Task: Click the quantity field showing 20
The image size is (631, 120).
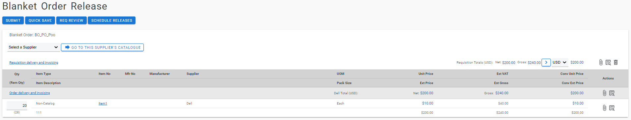Action: point(17,105)
